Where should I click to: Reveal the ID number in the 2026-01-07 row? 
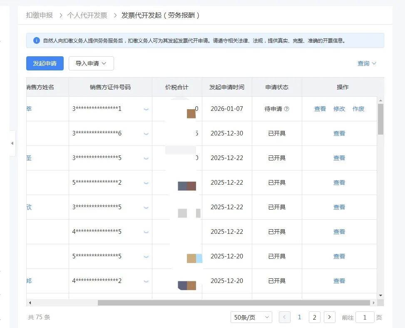click(146, 109)
